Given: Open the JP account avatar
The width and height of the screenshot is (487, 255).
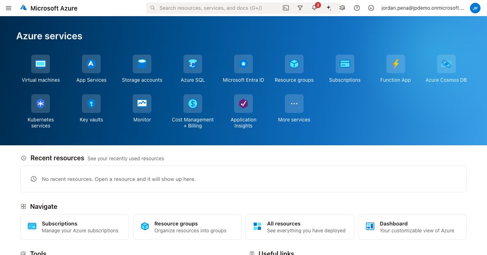Looking at the screenshot, I should (x=475, y=8).
